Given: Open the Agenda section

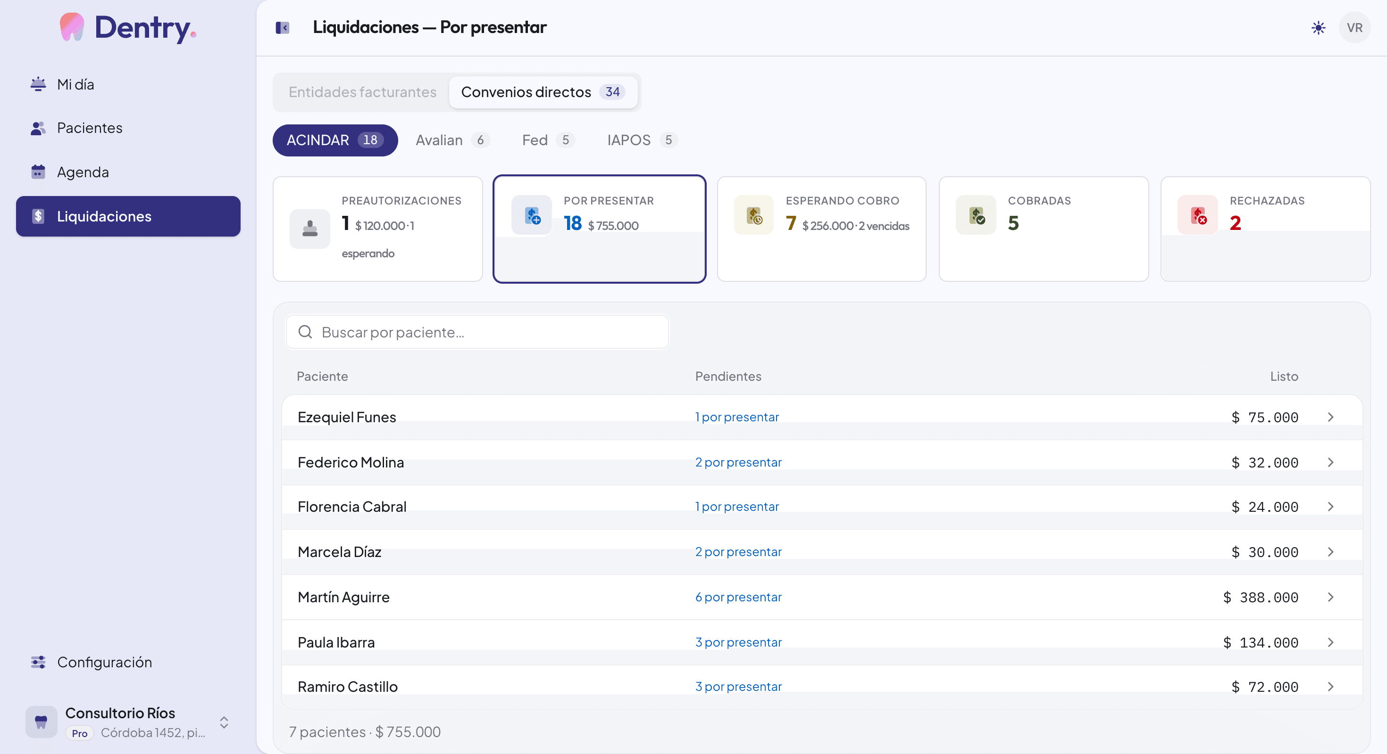Looking at the screenshot, I should click(x=128, y=172).
